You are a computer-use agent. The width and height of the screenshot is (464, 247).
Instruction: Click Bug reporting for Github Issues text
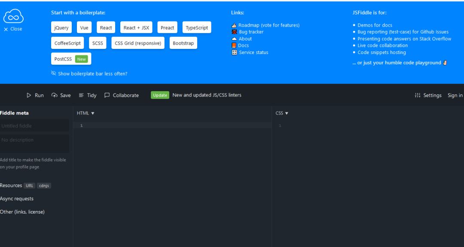click(x=403, y=32)
